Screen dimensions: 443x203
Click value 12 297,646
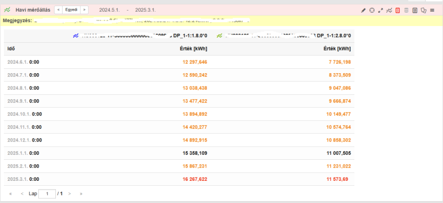coord(195,62)
